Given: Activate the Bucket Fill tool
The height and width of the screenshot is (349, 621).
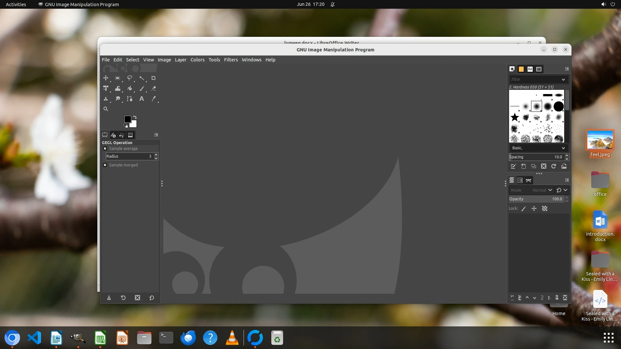Looking at the screenshot, I should pyautogui.click(x=129, y=88).
